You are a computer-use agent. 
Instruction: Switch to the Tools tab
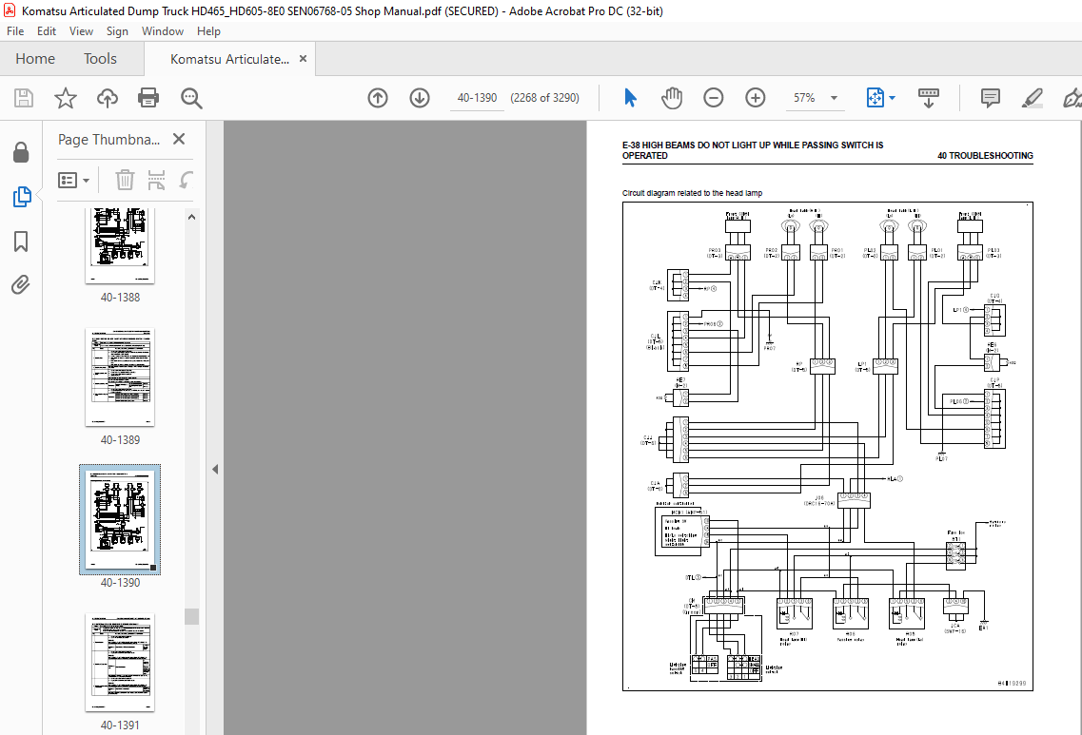coord(100,59)
